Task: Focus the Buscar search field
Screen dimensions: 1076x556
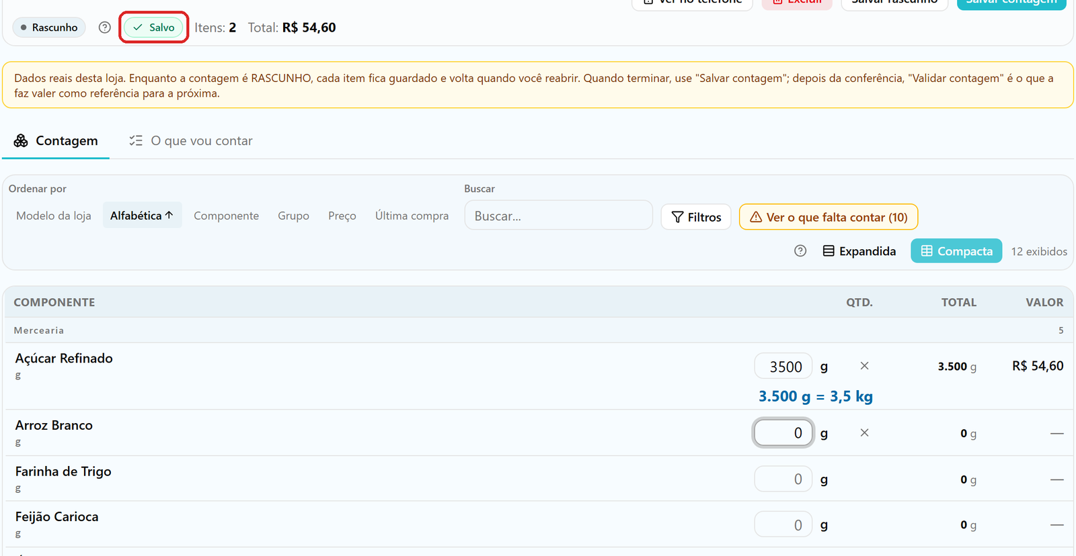Action: pos(558,216)
